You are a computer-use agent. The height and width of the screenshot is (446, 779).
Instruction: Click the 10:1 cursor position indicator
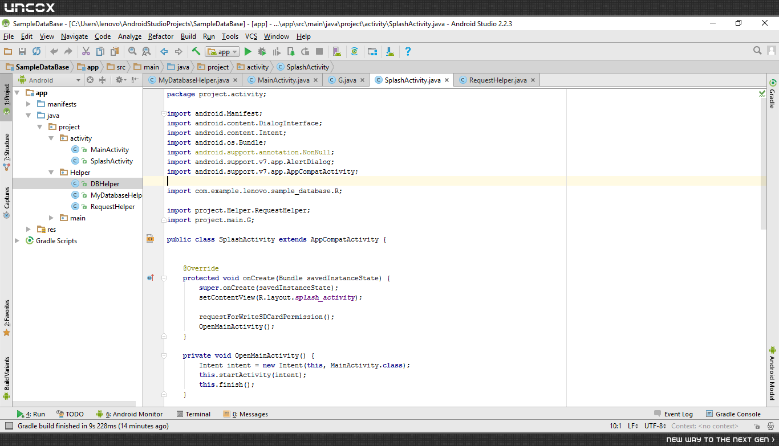pos(615,426)
